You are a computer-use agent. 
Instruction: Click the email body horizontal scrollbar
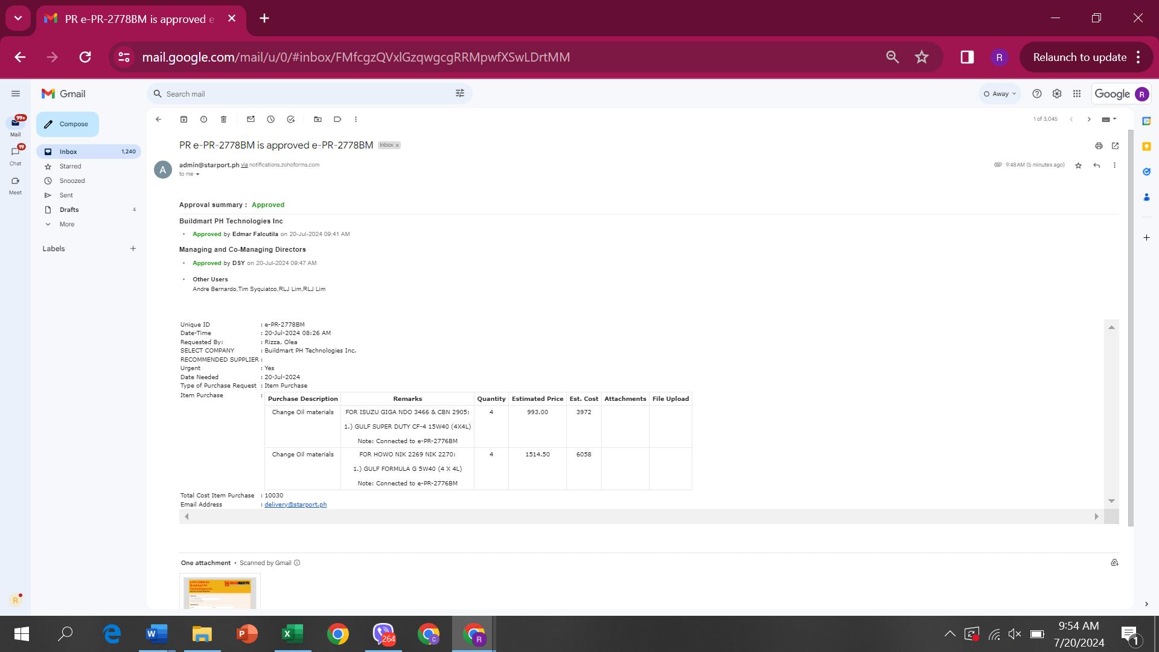coord(640,517)
